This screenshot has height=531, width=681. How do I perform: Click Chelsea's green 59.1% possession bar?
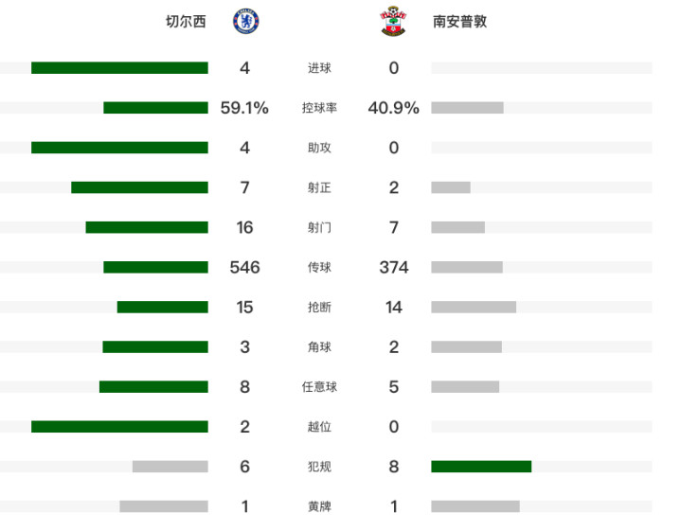(x=155, y=108)
